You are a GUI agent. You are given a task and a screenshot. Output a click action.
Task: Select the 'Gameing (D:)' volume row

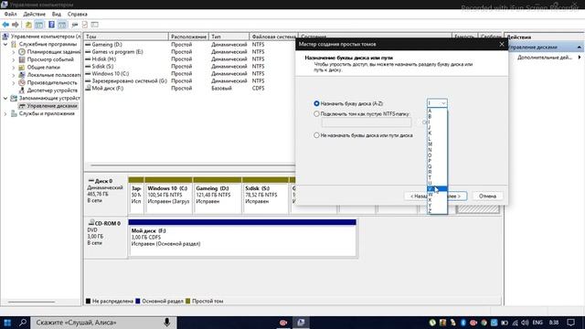(x=190, y=45)
